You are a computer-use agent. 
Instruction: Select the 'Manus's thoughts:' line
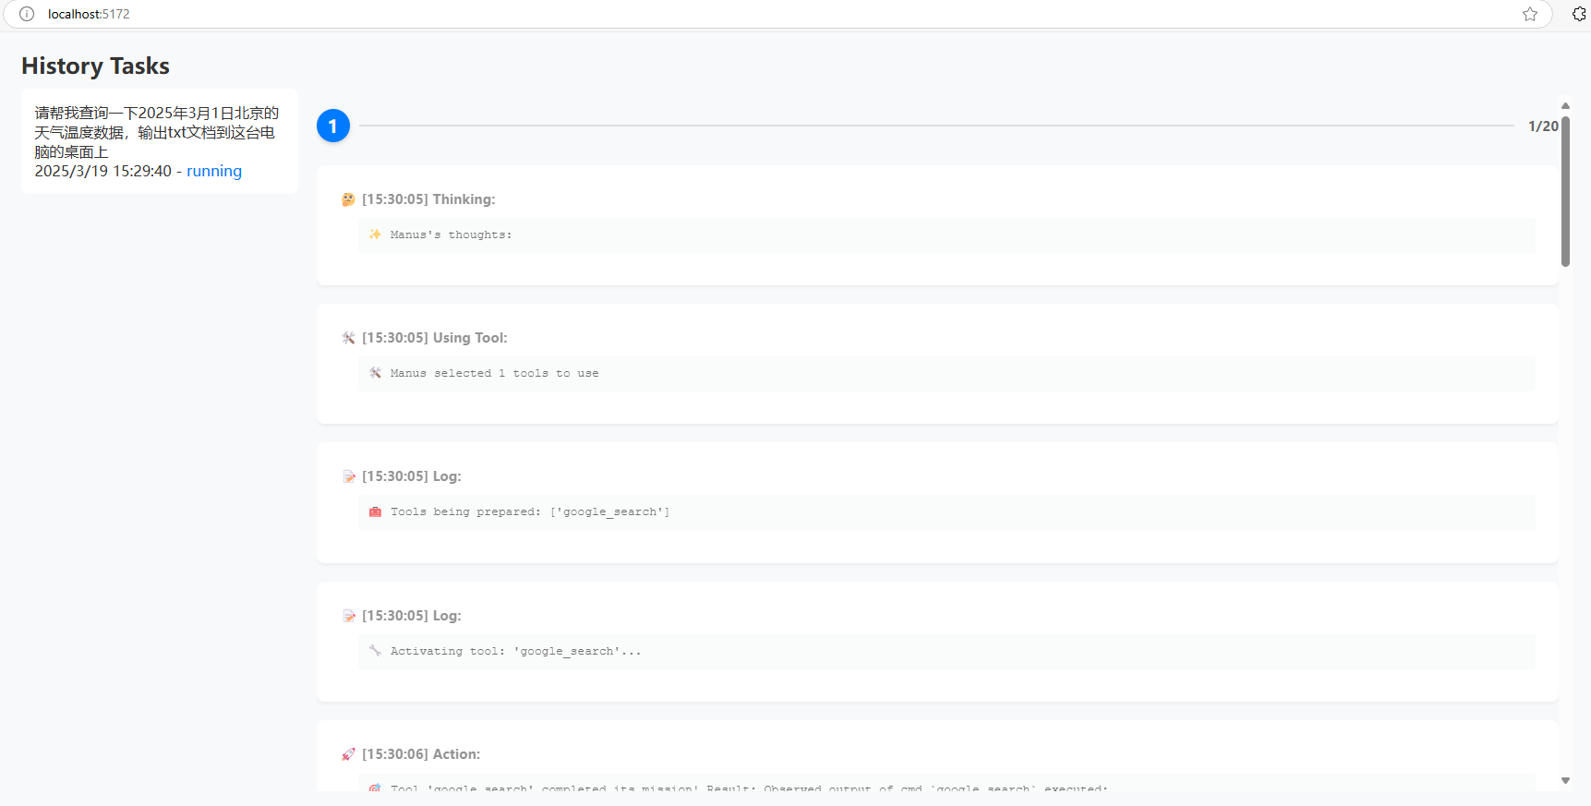tap(451, 235)
